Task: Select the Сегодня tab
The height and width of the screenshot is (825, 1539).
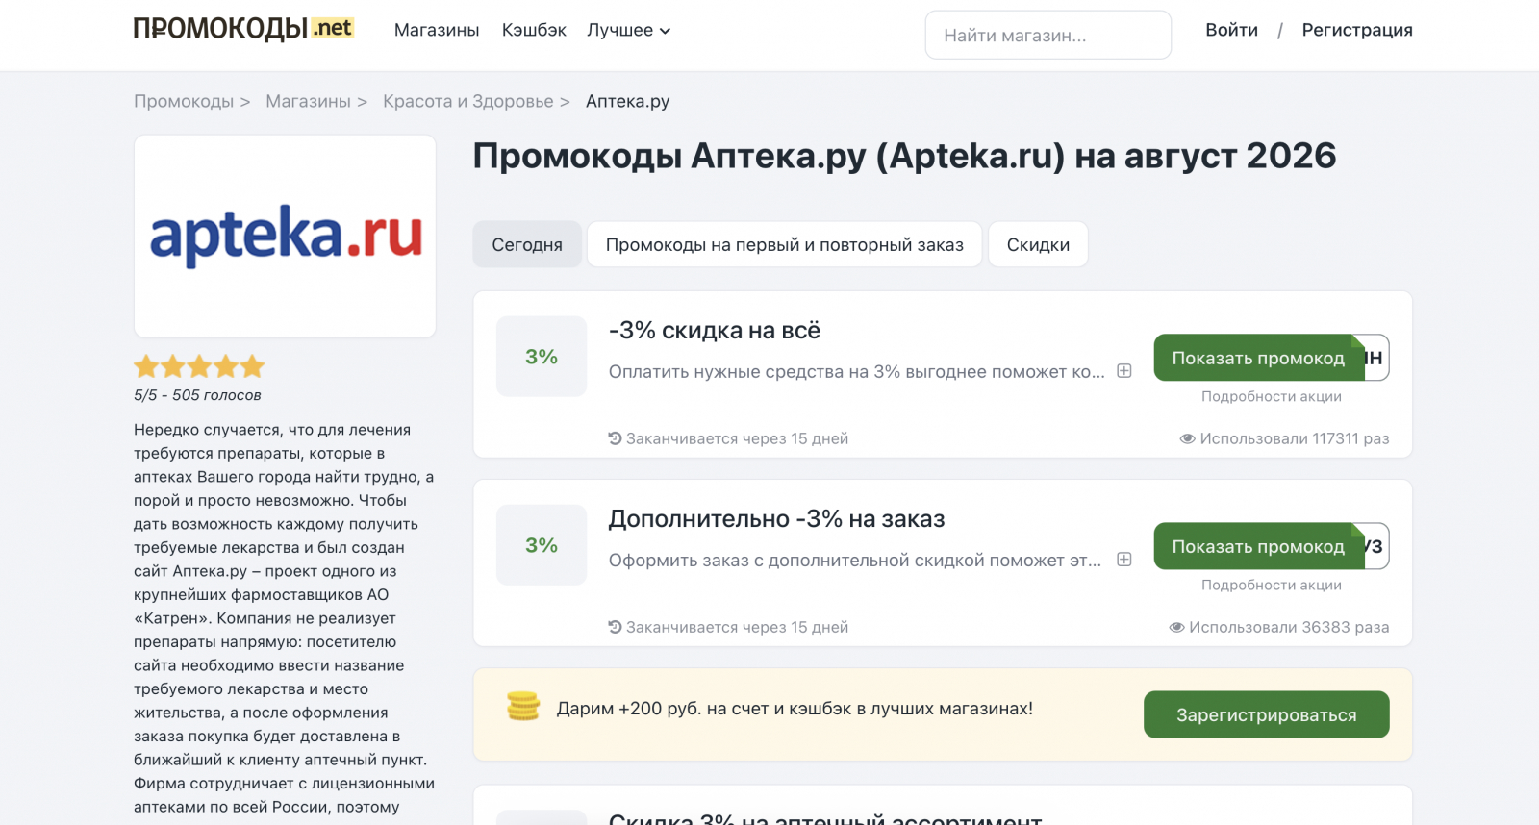Action: click(x=527, y=244)
